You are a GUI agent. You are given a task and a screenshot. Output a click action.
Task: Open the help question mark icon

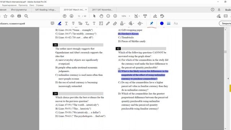click(x=213, y=10)
